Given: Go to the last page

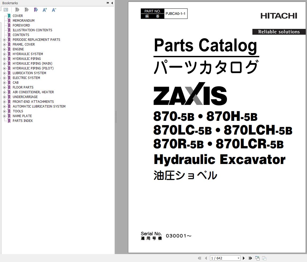Looking at the screenshot, I should 251,258.
